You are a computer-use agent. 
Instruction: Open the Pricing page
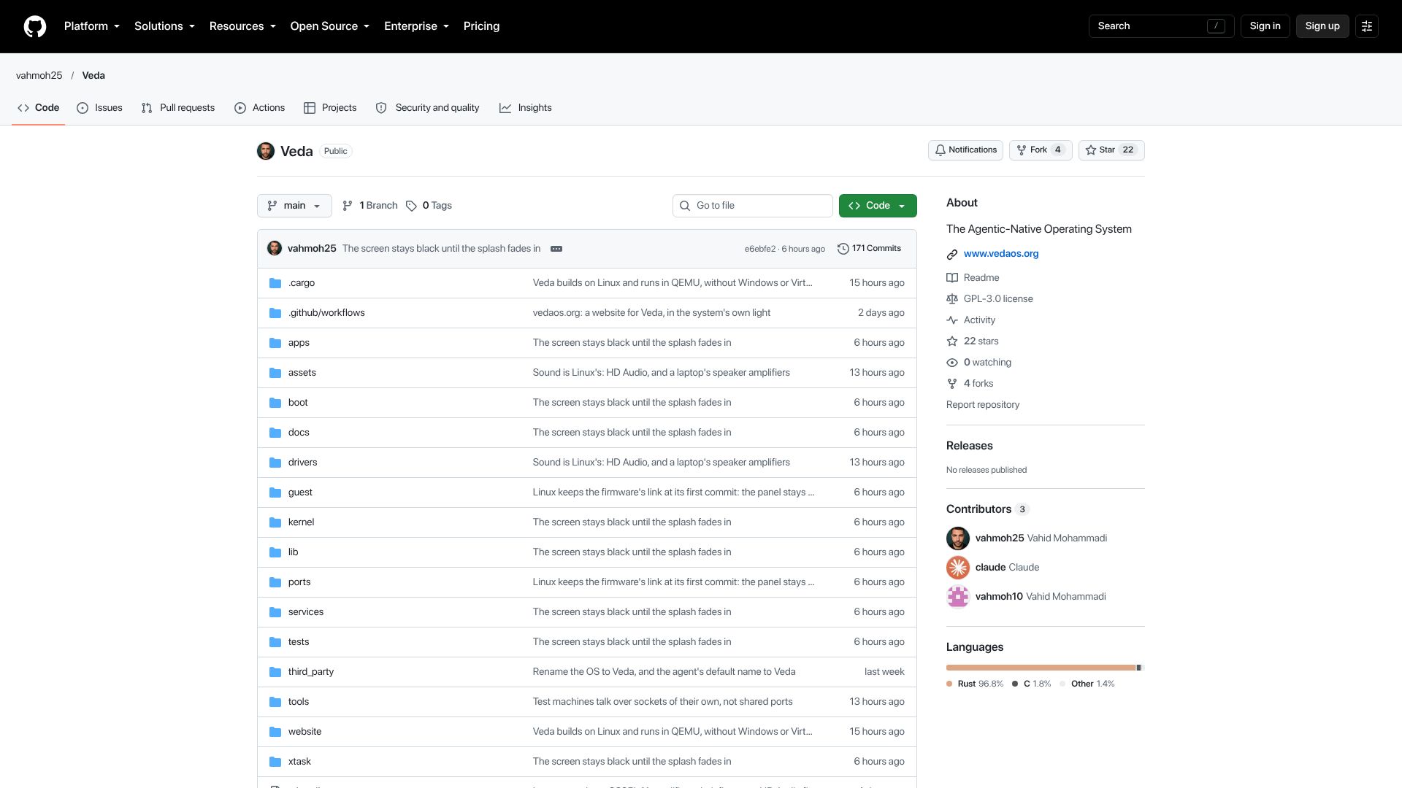[482, 26]
